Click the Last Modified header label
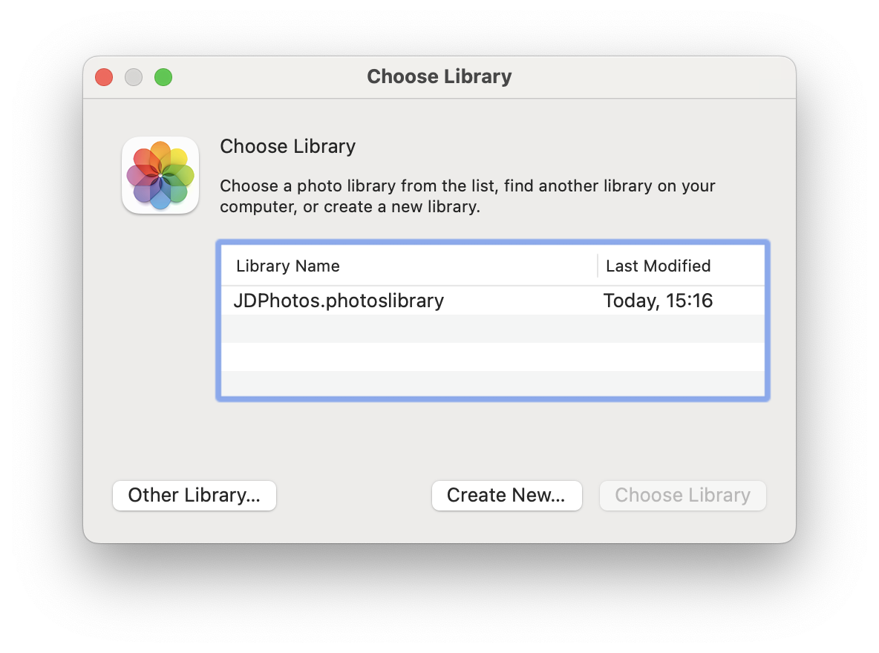 coord(657,265)
